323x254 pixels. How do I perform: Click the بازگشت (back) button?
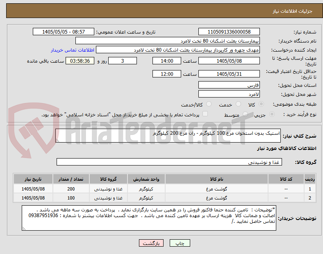click(x=151, y=243)
